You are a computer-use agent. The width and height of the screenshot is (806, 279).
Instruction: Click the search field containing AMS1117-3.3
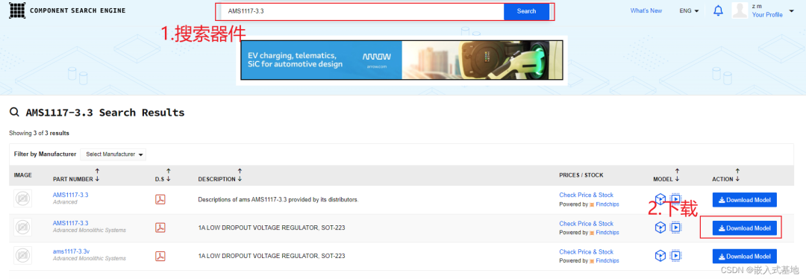[363, 11]
